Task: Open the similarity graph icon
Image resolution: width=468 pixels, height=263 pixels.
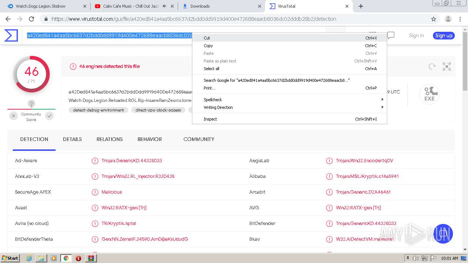Action: click(447, 66)
